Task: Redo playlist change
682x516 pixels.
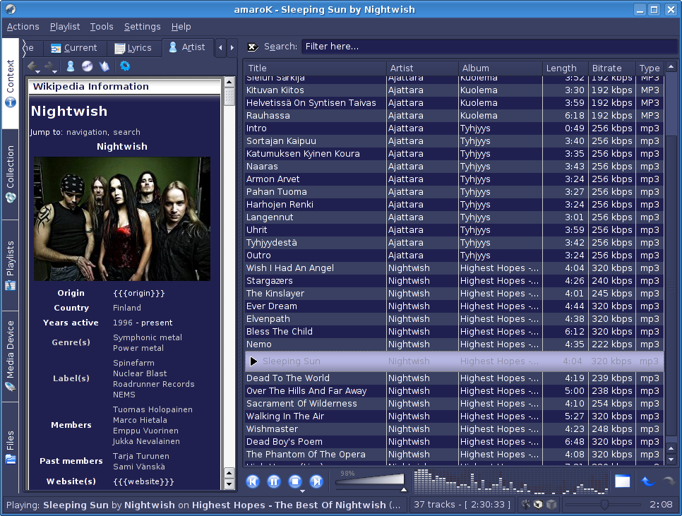Action: [669, 481]
